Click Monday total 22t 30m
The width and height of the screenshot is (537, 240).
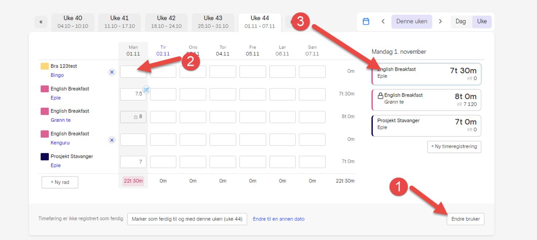(133, 181)
